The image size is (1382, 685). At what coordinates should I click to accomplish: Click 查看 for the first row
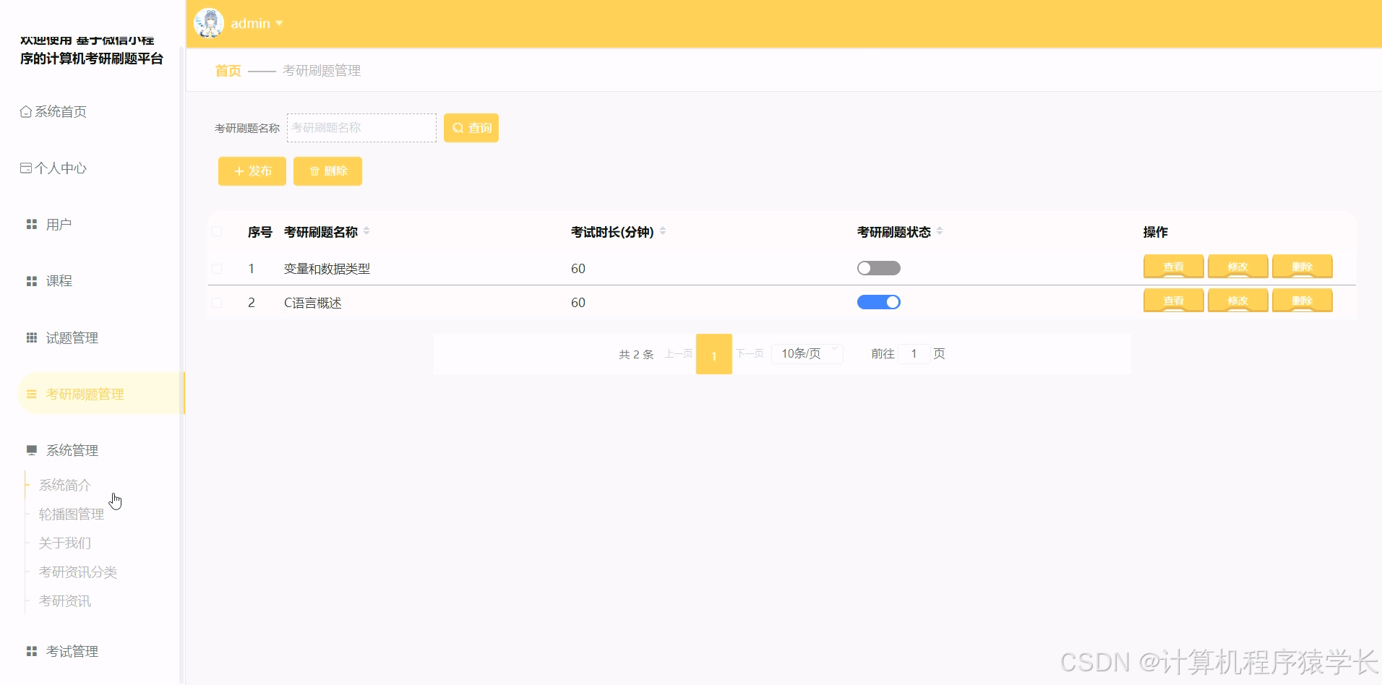pyautogui.click(x=1173, y=267)
